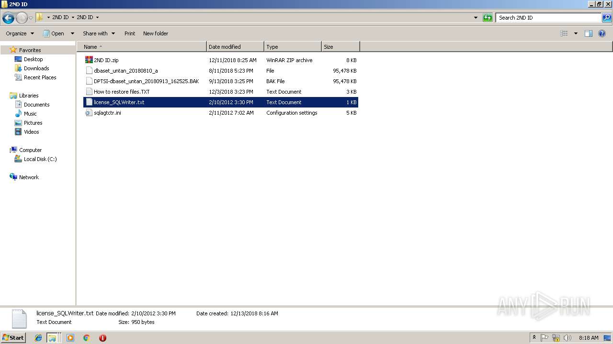Viewport: 613px width, 344px height.
Task: Open Documents library
Action: 36,105
